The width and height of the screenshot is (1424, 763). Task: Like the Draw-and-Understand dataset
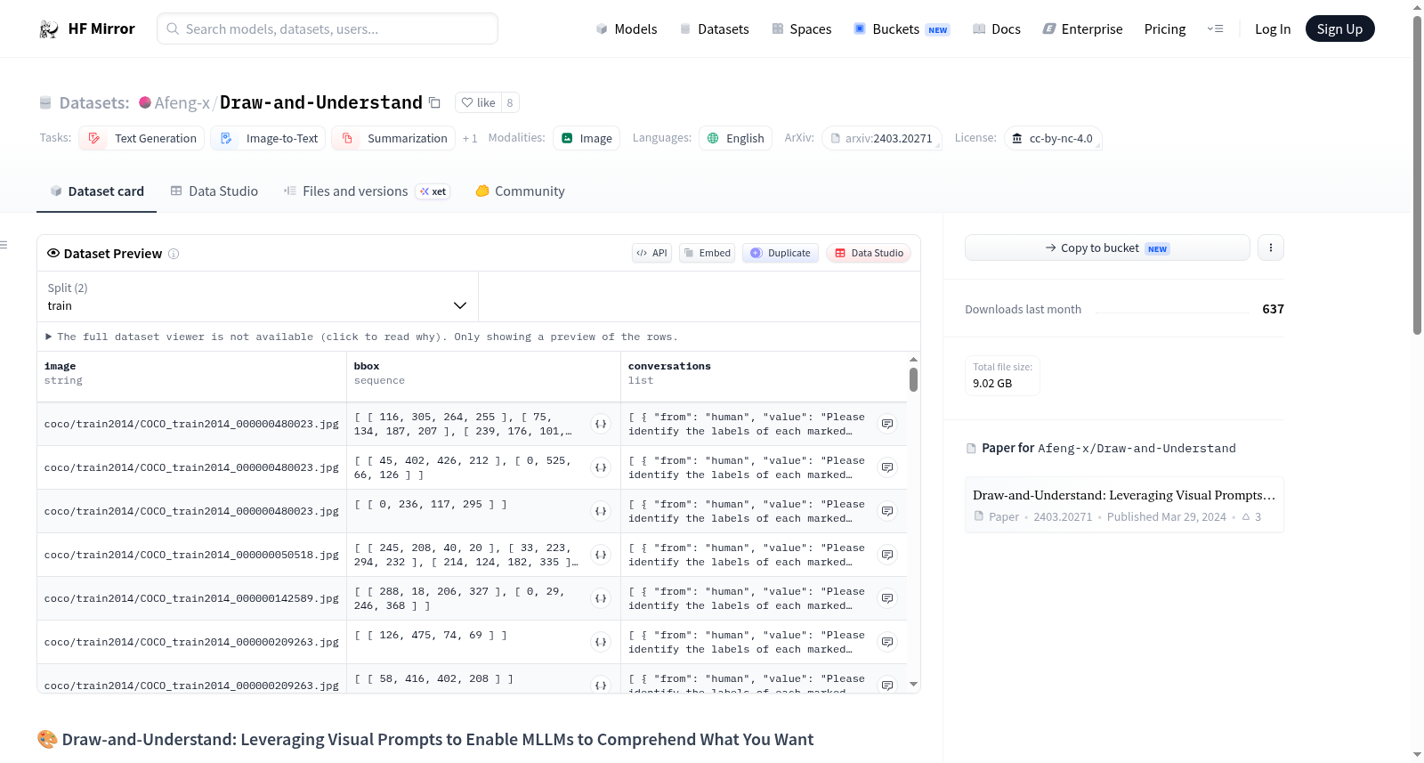[478, 102]
